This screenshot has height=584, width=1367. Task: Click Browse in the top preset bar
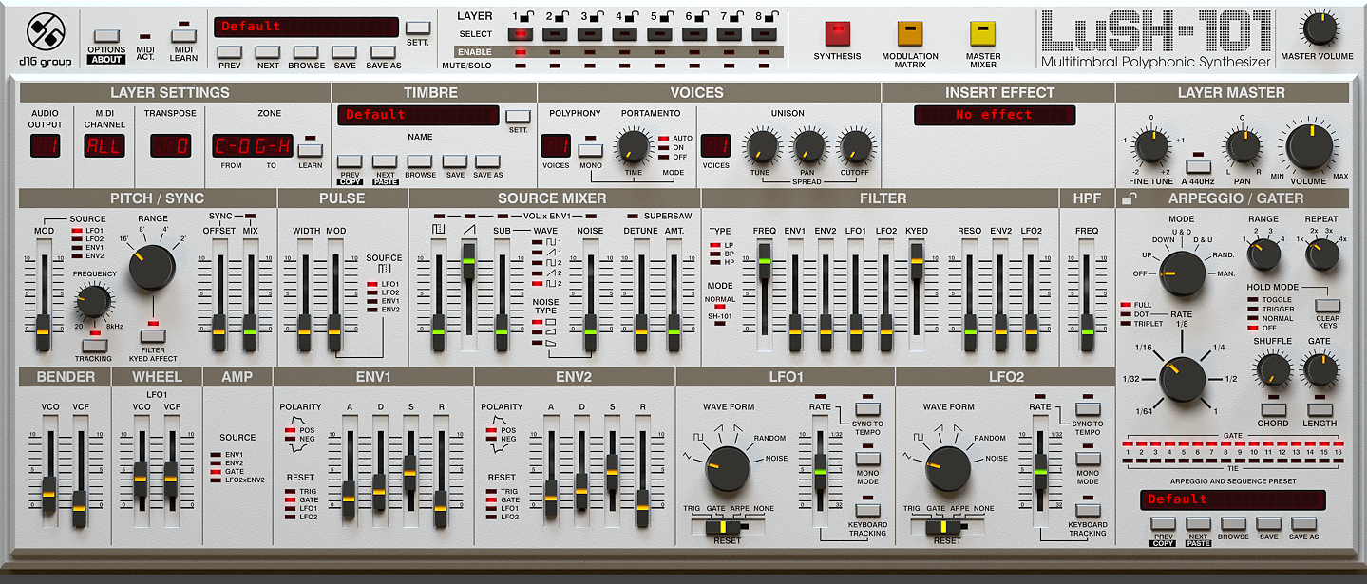[307, 52]
